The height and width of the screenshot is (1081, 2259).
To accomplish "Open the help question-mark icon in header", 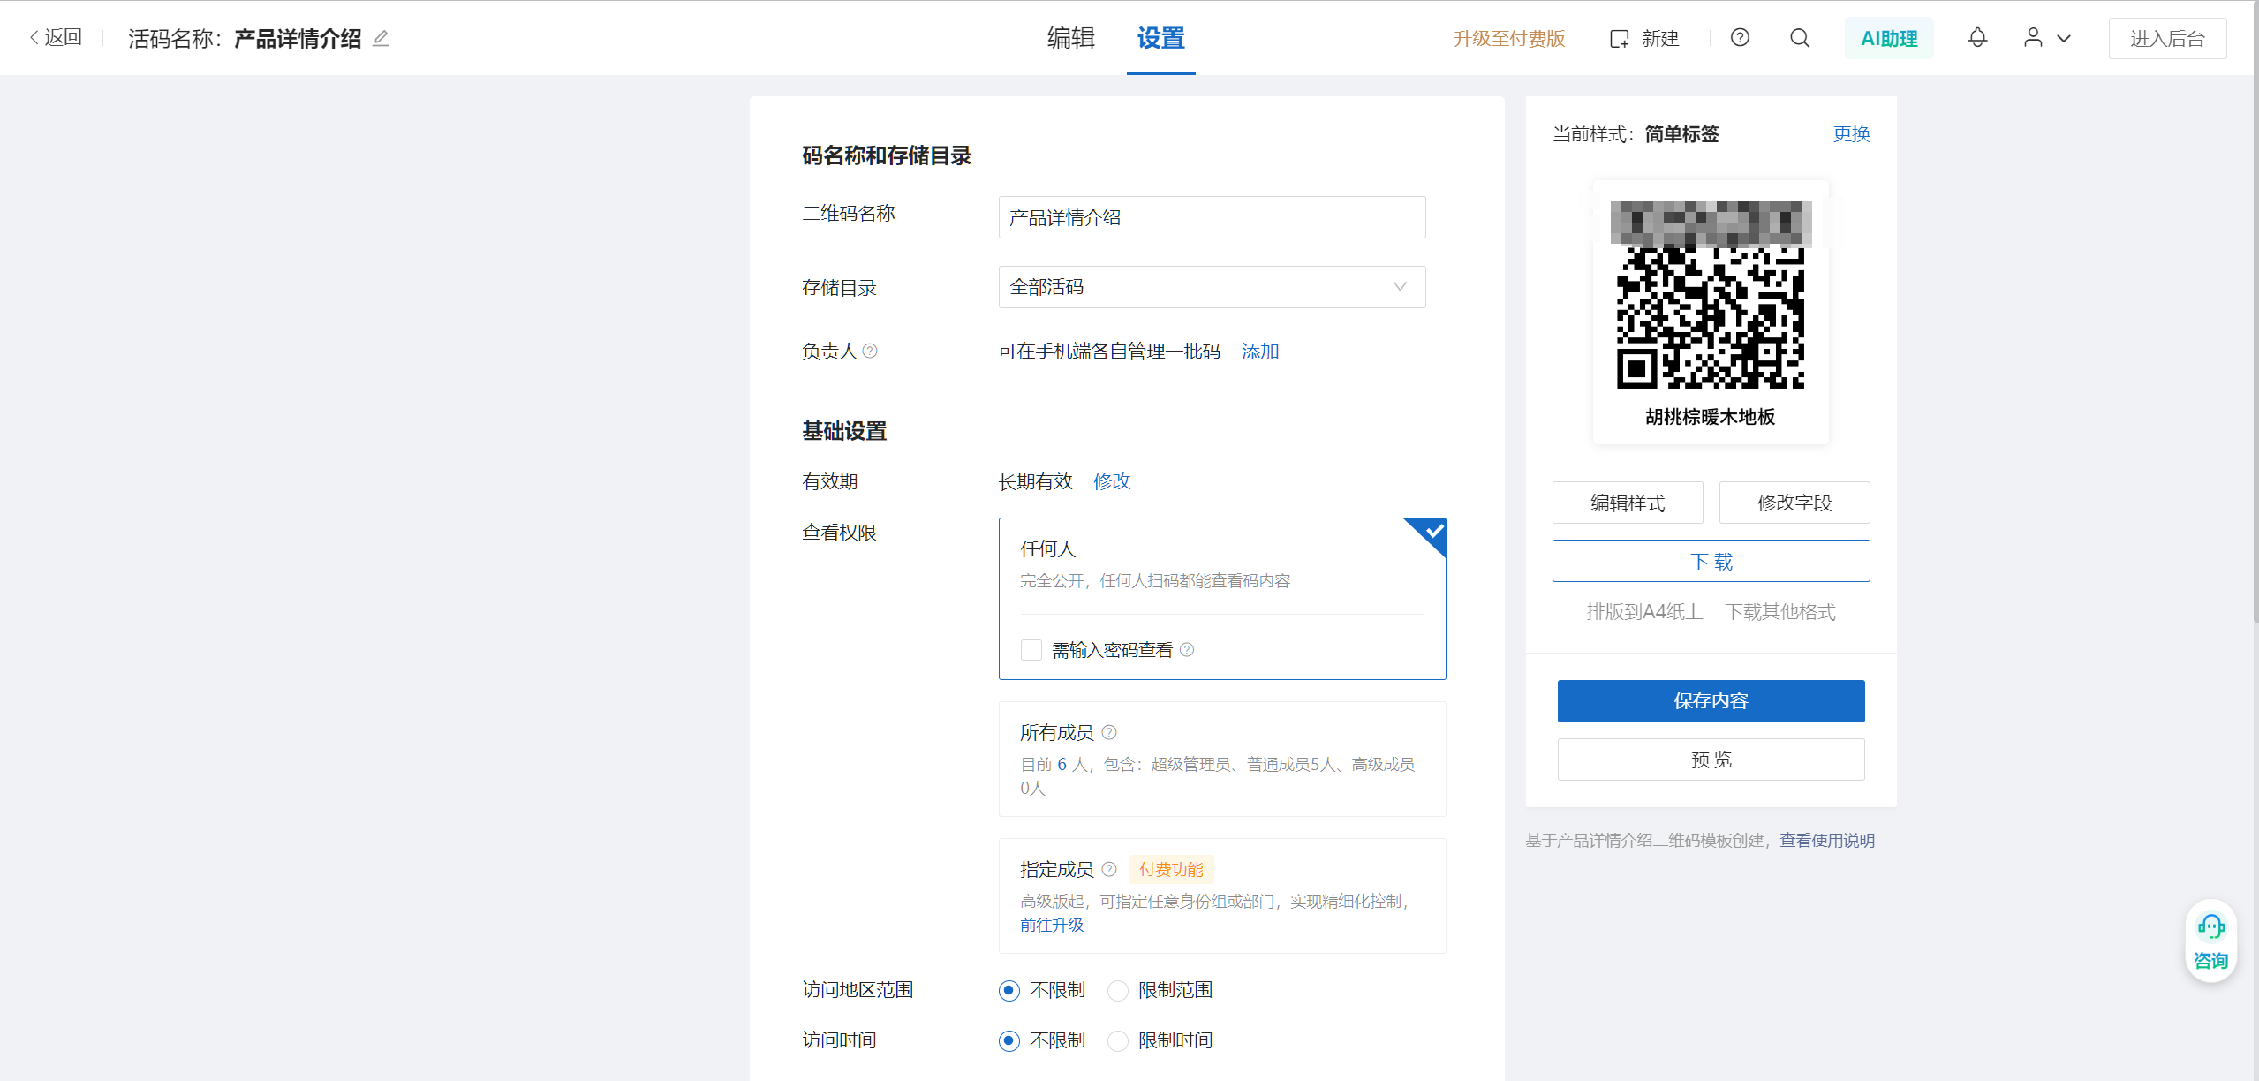I will click(1740, 38).
